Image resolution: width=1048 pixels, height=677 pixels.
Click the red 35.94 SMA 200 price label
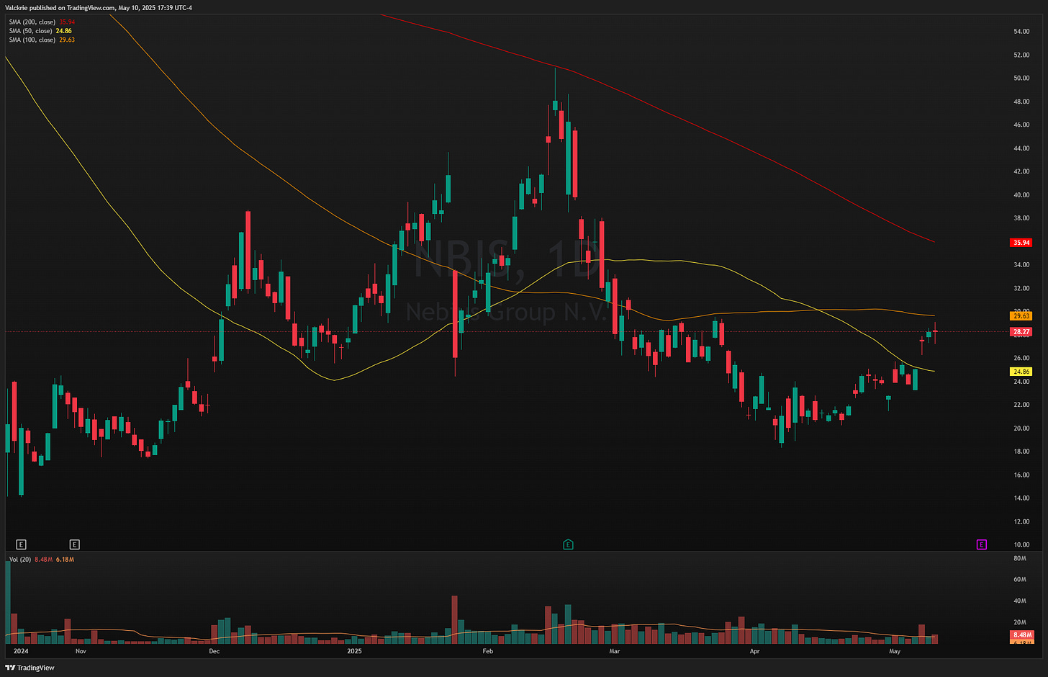(x=1021, y=243)
